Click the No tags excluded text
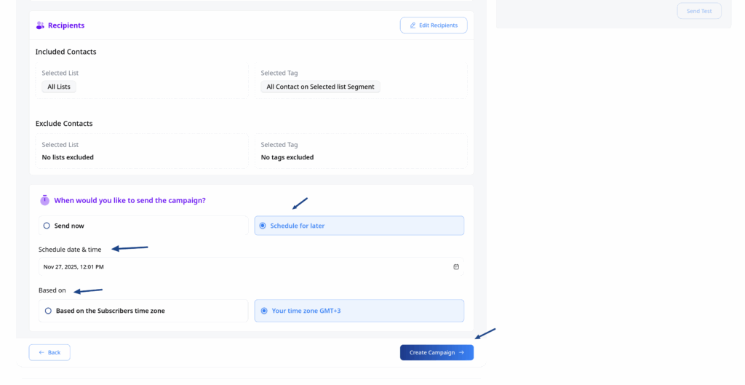The width and height of the screenshot is (745, 385). [x=287, y=157]
